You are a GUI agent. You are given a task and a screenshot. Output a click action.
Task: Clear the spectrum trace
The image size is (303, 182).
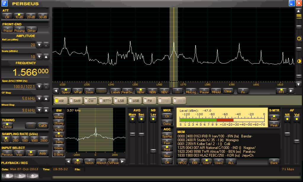click(228, 91)
